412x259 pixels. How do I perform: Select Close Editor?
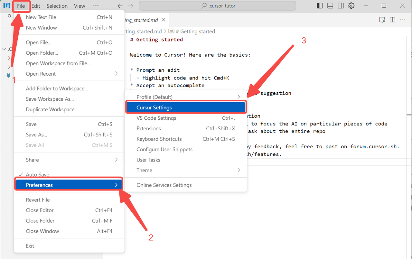[x=69, y=210]
